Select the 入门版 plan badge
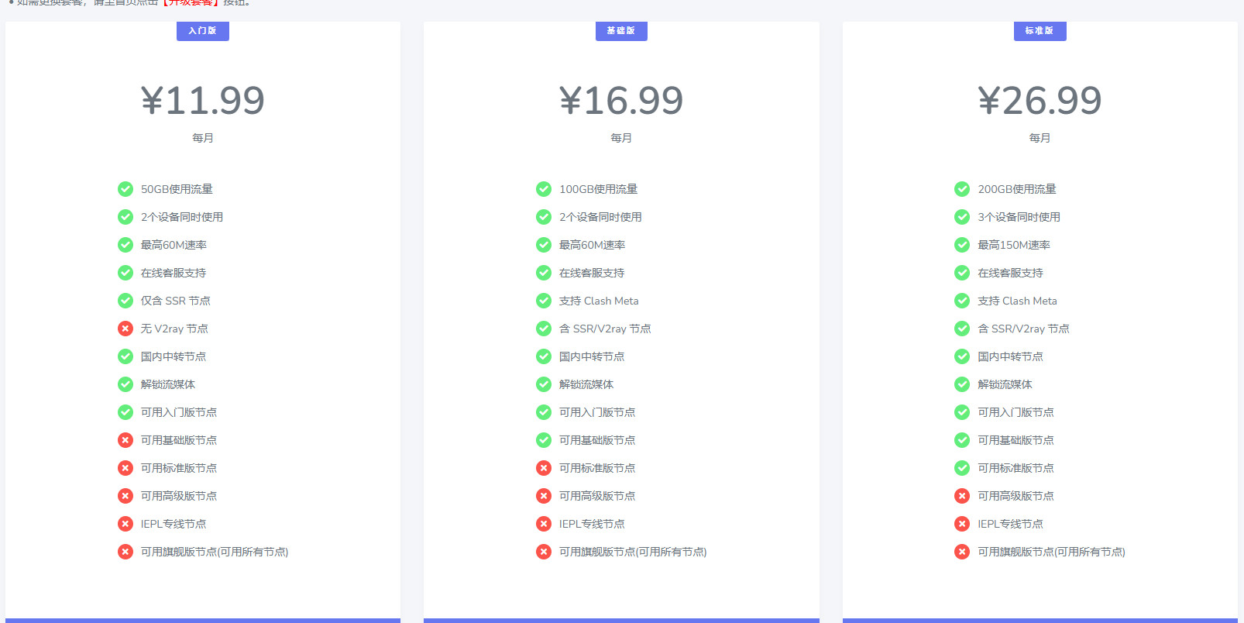Image resolution: width=1244 pixels, height=623 pixels. (x=203, y=31)
